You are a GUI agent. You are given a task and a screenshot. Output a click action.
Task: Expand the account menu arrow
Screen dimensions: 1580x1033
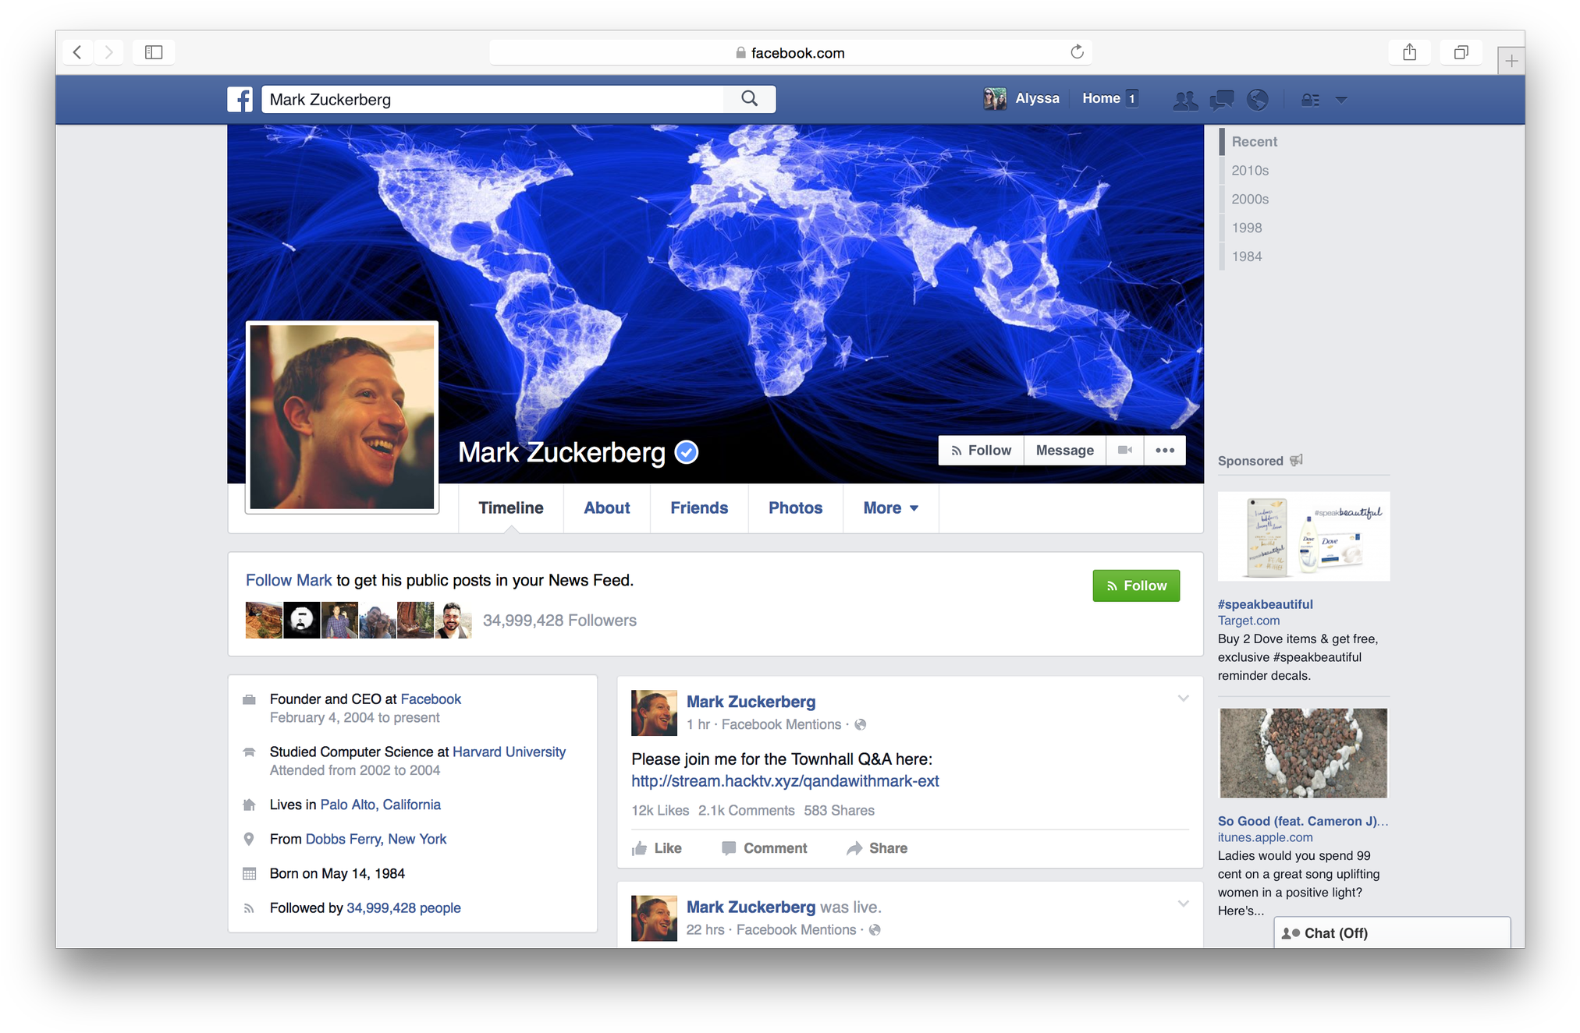(1341, 100)
